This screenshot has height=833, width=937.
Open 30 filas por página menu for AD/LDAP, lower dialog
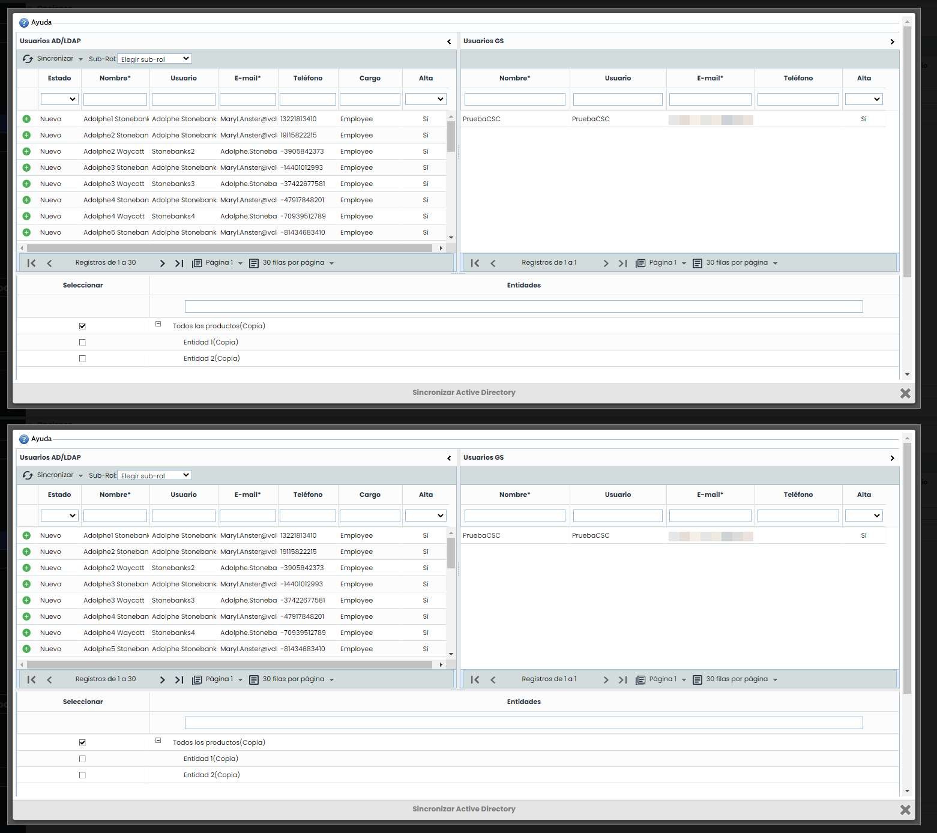tap(298, 679)
